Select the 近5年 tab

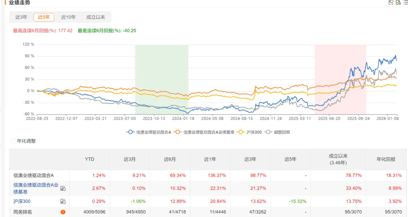(x=44, y=17)
